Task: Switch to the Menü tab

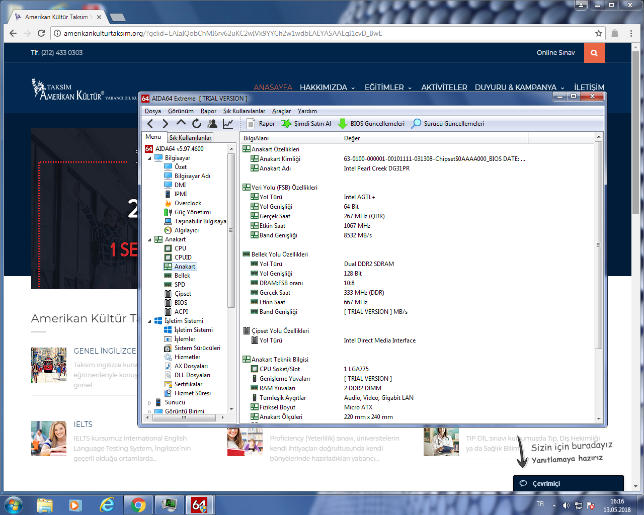Action: 153,137
